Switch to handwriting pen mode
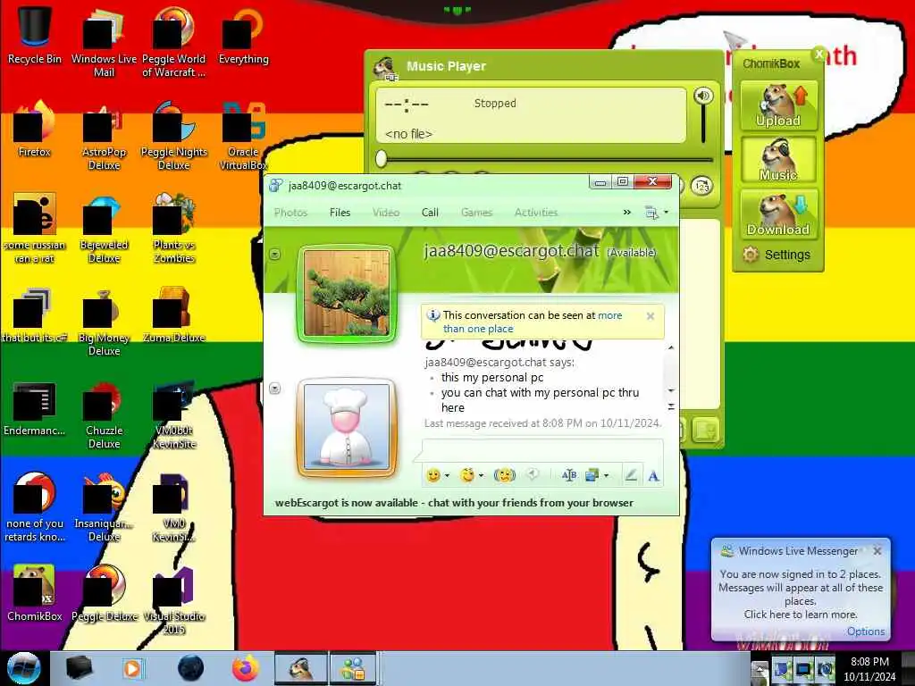This screenshot has height=686, width=915. 631,475
